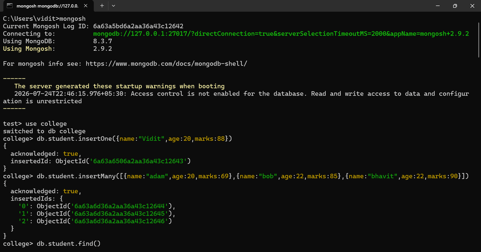The height and width of the screenshot is (252, 481).
Task: Click the marks:88 value in insertOne
Action: click(210, 139)
